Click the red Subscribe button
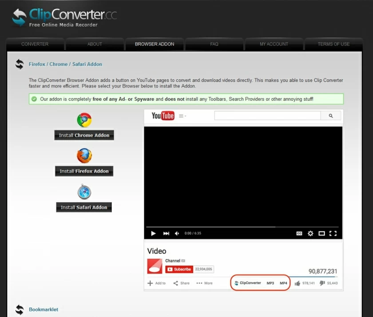This screenshot has width=373, height=317. coord(179,269)
